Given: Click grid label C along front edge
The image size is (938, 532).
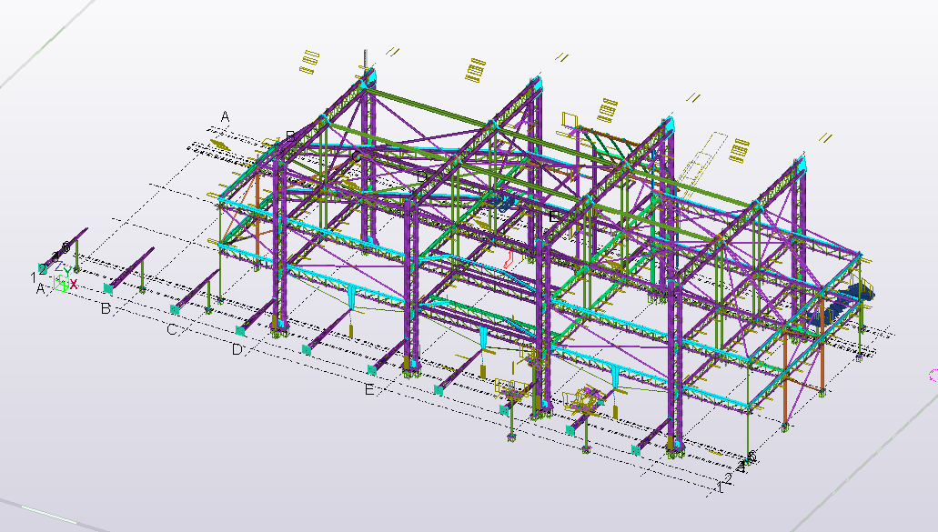Looking at the screenshot, I should [x=171, y=330].
